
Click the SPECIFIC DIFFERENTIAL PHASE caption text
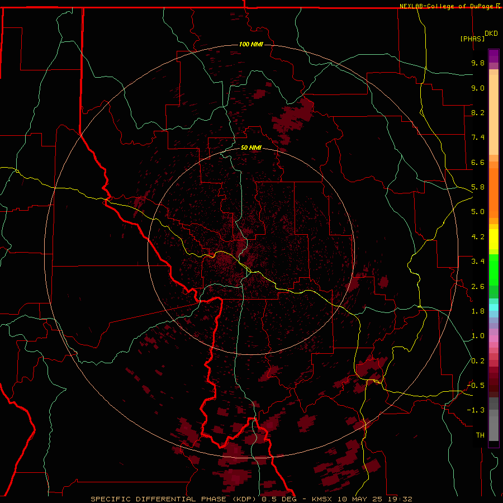(159, 499)
